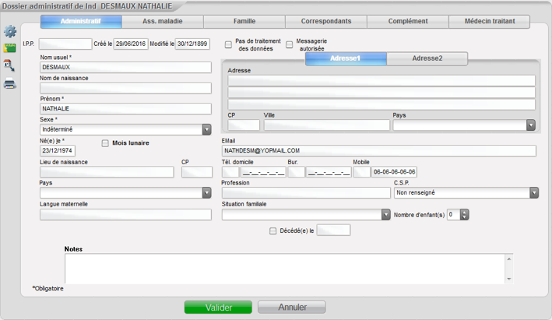Expand the C.S.P. dropdown list
The image size is (552, 320).
click(x=534, y=192)
